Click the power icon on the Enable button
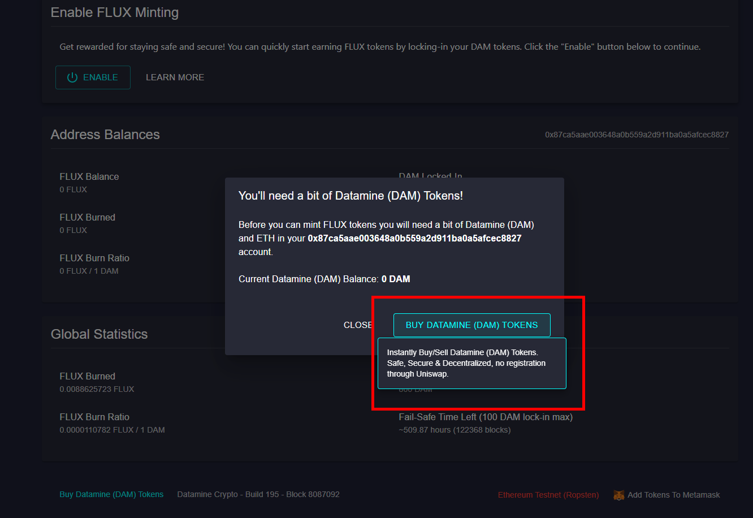Image resolution: width=753 pixels, height=518 pixels. (72, 77)
